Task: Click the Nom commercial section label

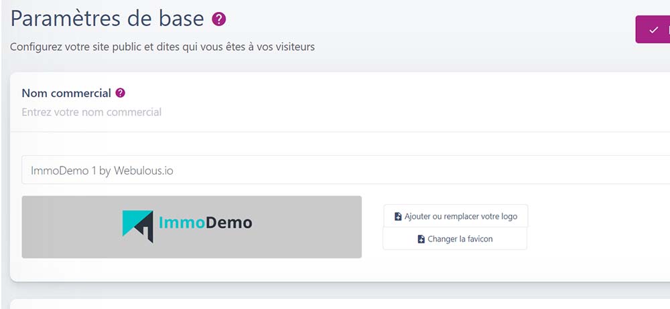Action: (x=66, y=93)
